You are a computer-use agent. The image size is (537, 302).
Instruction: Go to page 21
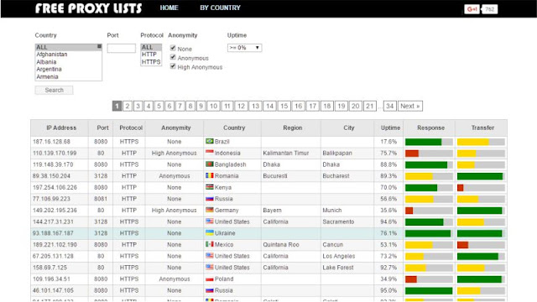(369, 107)
